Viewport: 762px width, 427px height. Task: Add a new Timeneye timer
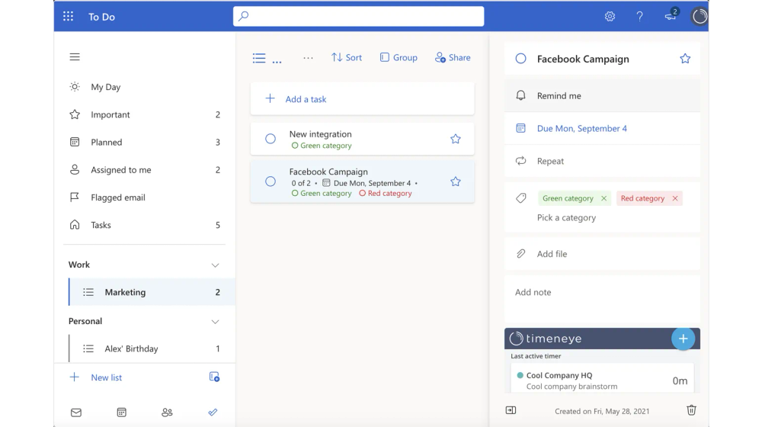click(684, 339)
